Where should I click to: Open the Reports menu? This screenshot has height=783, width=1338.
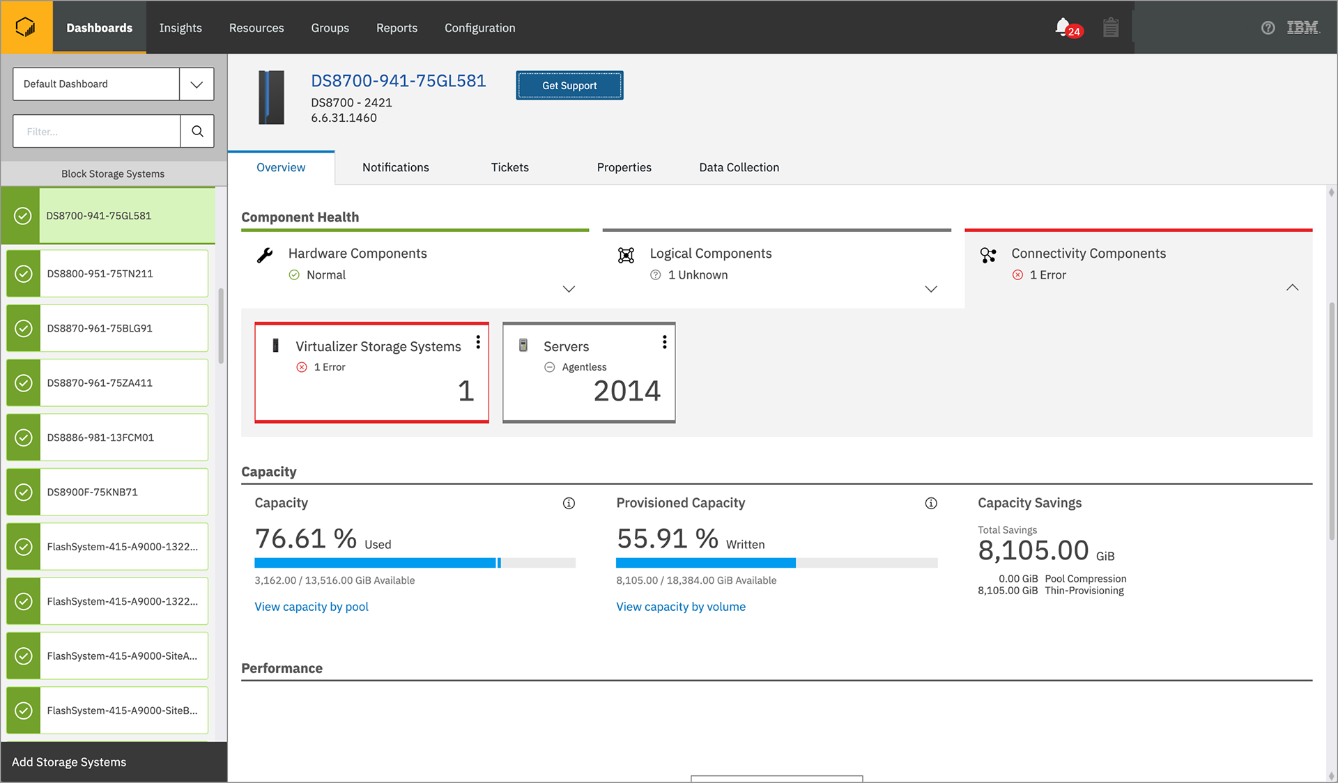click(397, 28)
